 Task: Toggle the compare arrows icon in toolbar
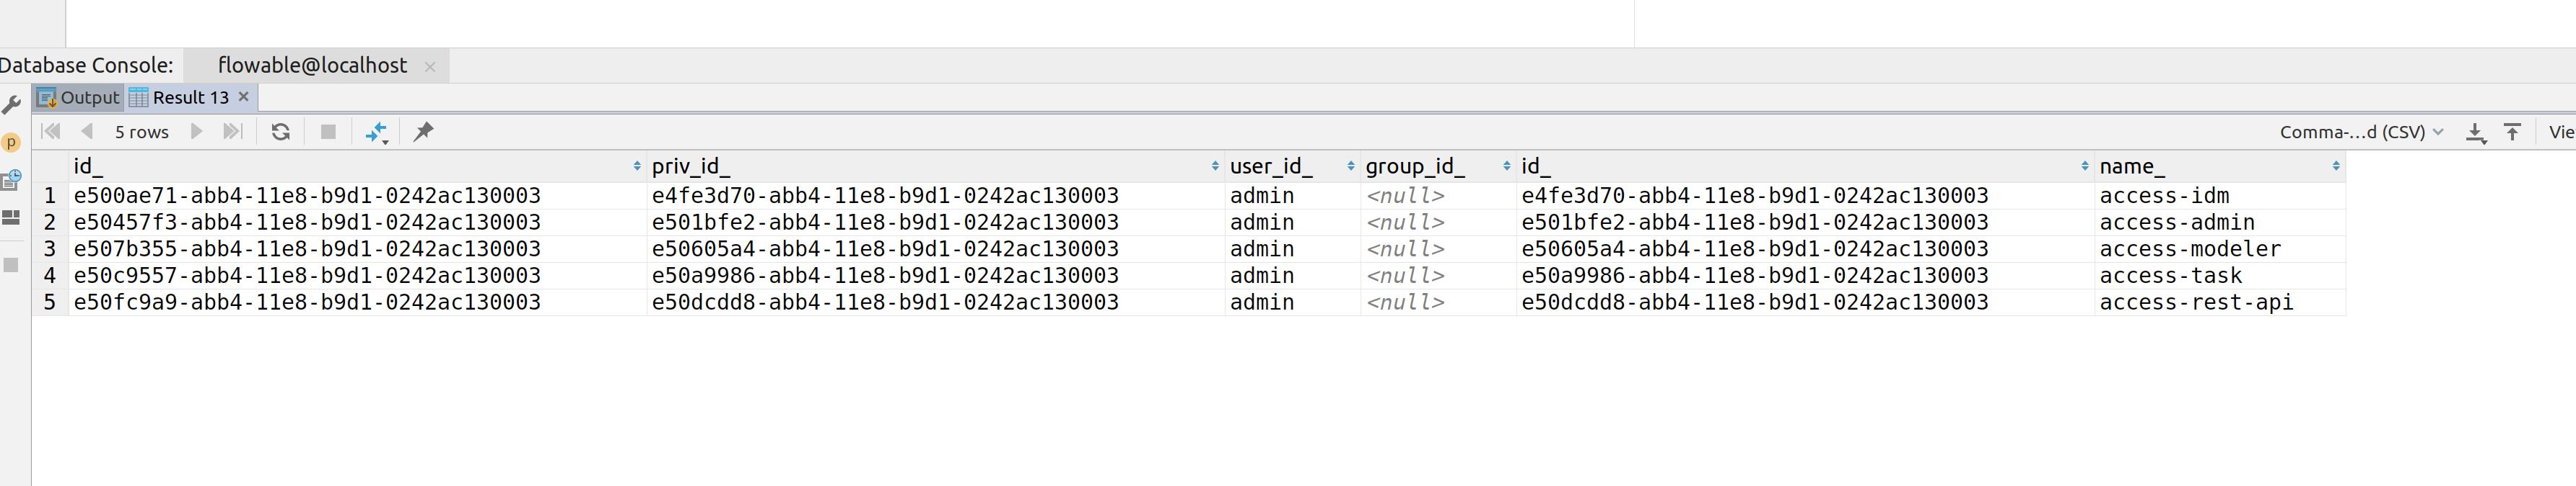point(376,132)
